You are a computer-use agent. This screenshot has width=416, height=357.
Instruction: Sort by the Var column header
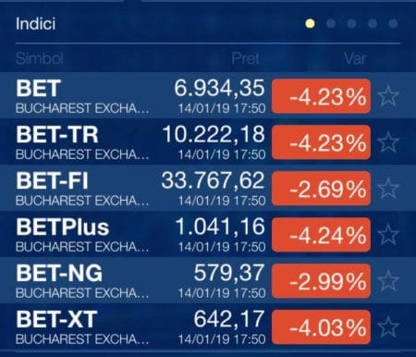tap(355, 58)
